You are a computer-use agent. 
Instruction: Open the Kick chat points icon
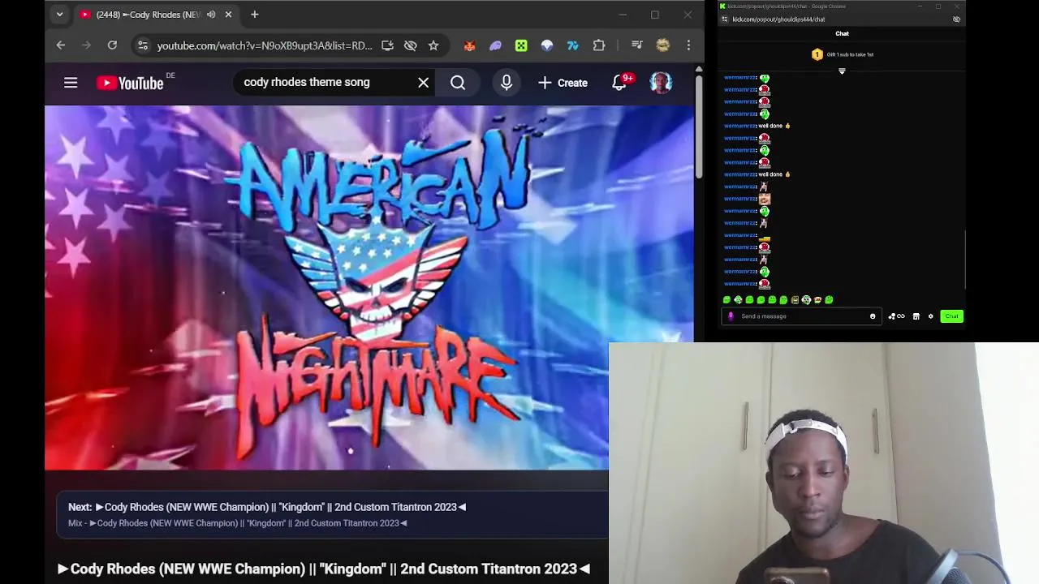pos(896,316)
